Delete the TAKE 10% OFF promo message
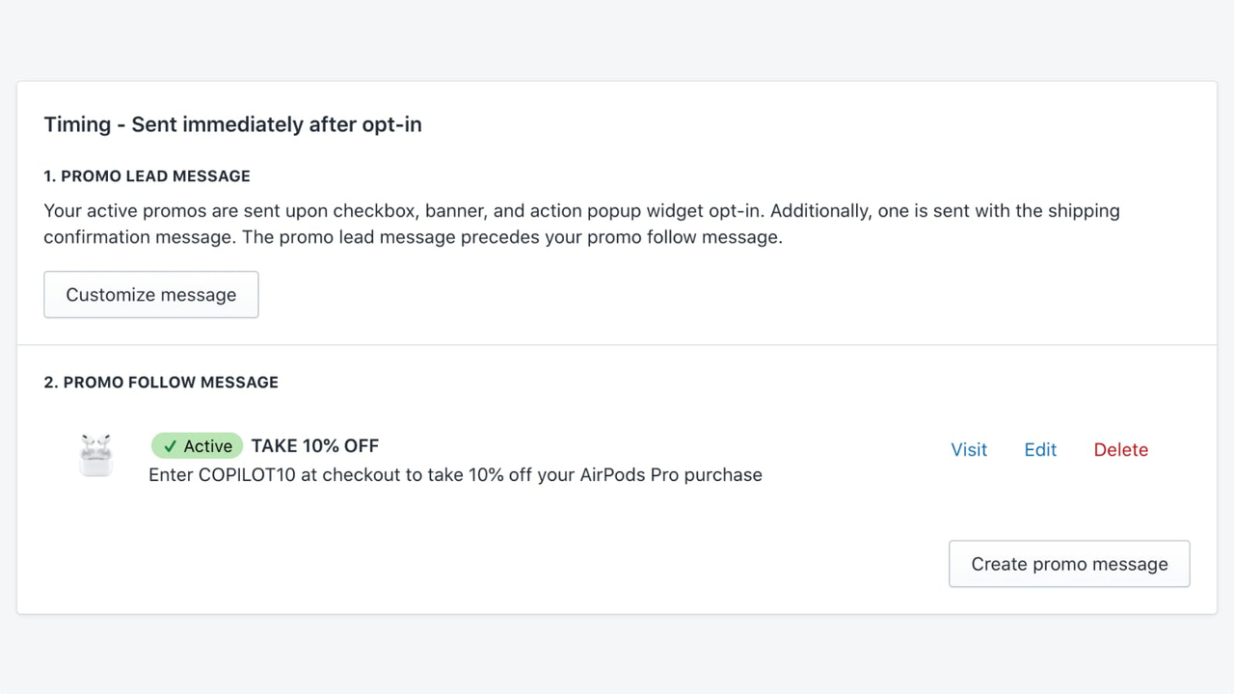 1120,449
